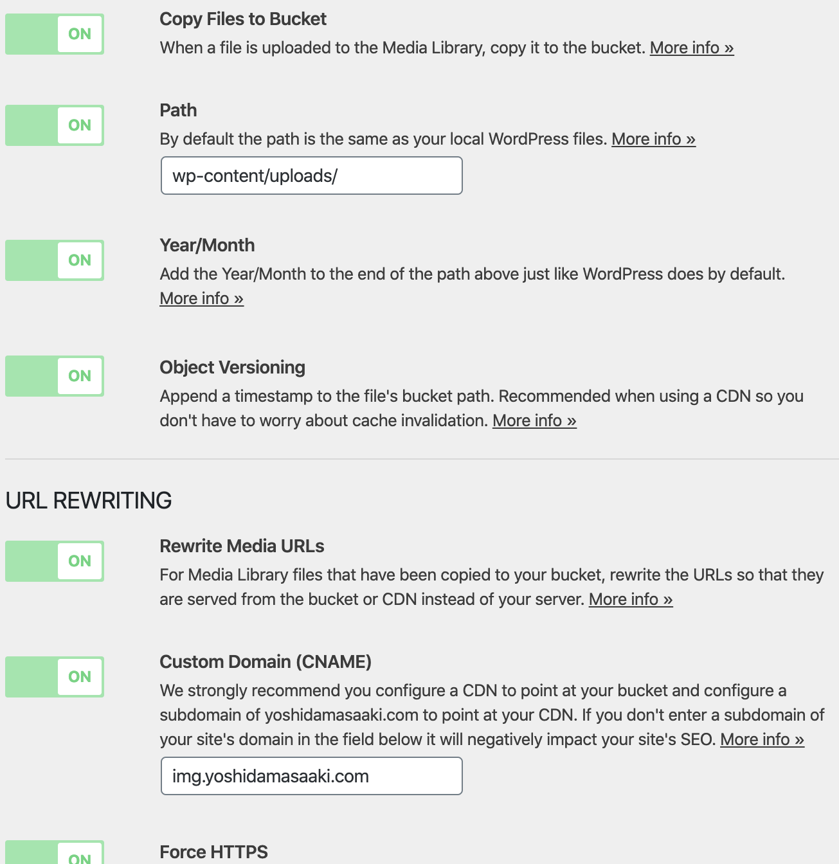Click into the img.yoshidamasaaki.com domain field

312,776
